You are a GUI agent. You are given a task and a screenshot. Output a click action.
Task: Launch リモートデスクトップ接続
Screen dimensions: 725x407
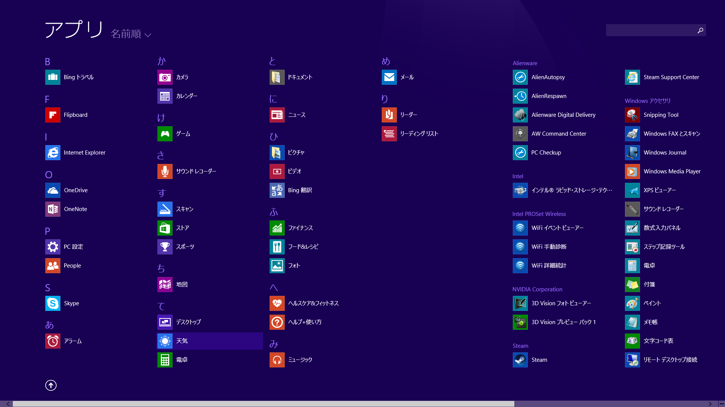[669, 359]
